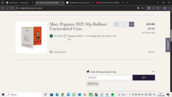Open the Feedback side tab

(x=168, y=45)
